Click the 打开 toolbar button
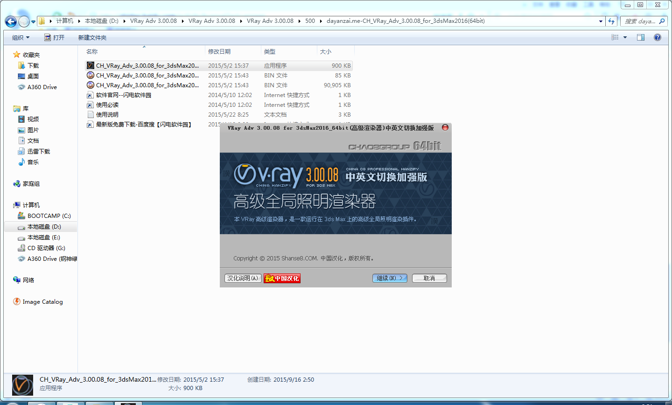Screen dimensions: 672x405 point(55,37)
